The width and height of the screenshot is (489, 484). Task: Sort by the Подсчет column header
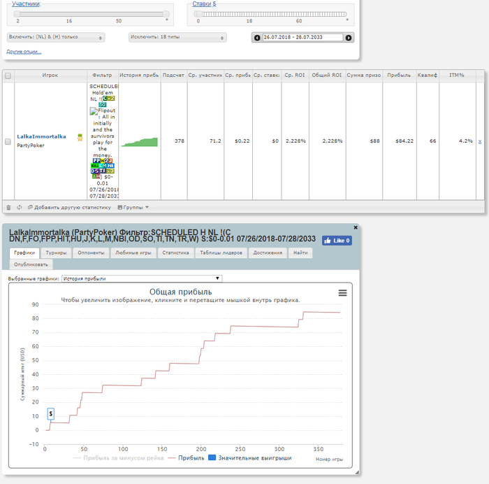[x=173, y=76]
